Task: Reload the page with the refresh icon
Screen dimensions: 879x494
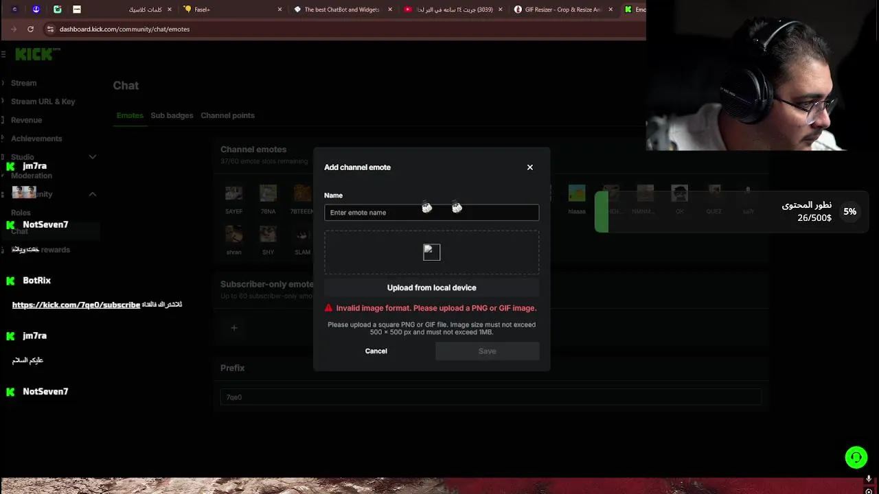Action: coord(30,29)
